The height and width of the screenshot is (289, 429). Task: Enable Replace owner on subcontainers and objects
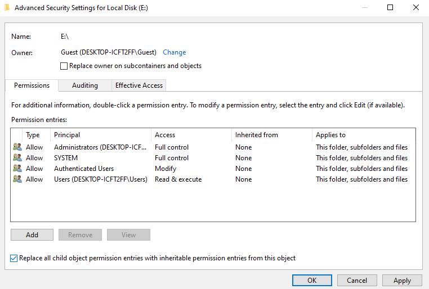pos(64,66)
